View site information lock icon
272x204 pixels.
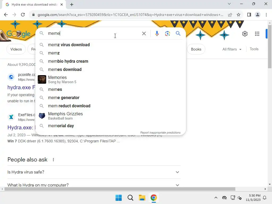click(x=33, y=15)
